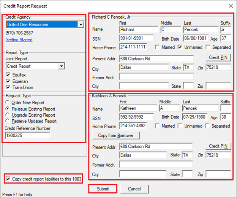Toggle the Equifax checkbox
237x198 pixels.
[x=8, y=75]
